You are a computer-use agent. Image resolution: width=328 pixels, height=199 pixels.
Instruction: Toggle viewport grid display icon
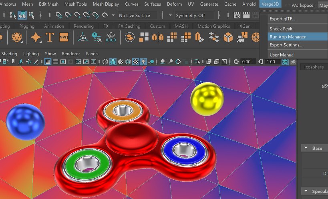pyautogui.click(x=48, y=62)
